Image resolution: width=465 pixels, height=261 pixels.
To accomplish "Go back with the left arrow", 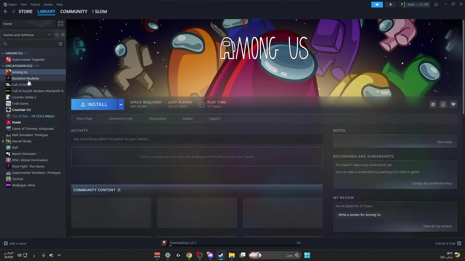I will click(x=5, y=12).
